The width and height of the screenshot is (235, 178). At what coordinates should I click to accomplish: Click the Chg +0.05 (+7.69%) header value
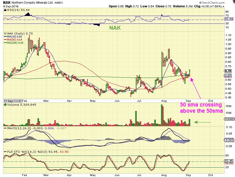coord(208,6)
